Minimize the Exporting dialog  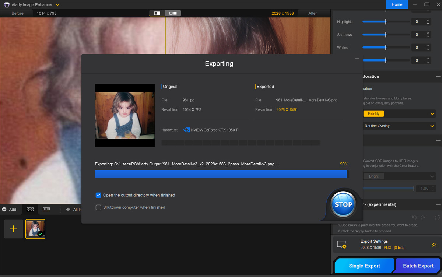357,59
